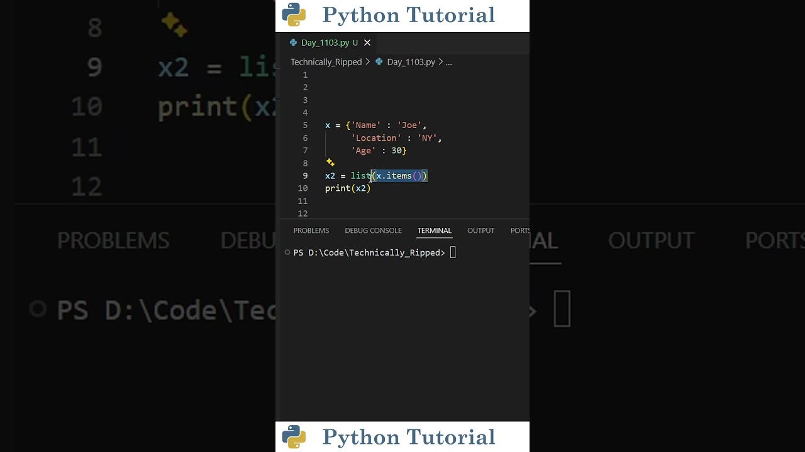805x452 pixels.
Task: Open the Day_1103.py breadcrumb item
Action: point(411,62)
